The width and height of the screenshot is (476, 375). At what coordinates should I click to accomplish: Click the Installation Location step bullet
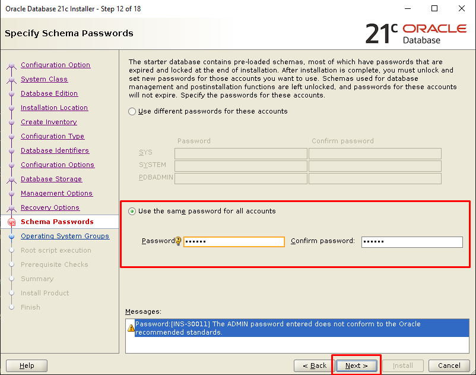point(11,108)
